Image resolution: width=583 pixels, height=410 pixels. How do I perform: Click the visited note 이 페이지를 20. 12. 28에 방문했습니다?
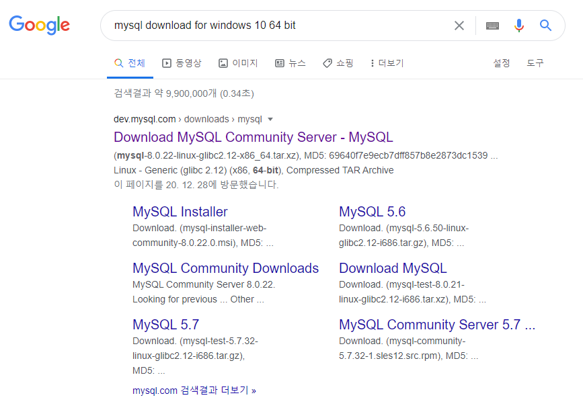pos(196,185)
